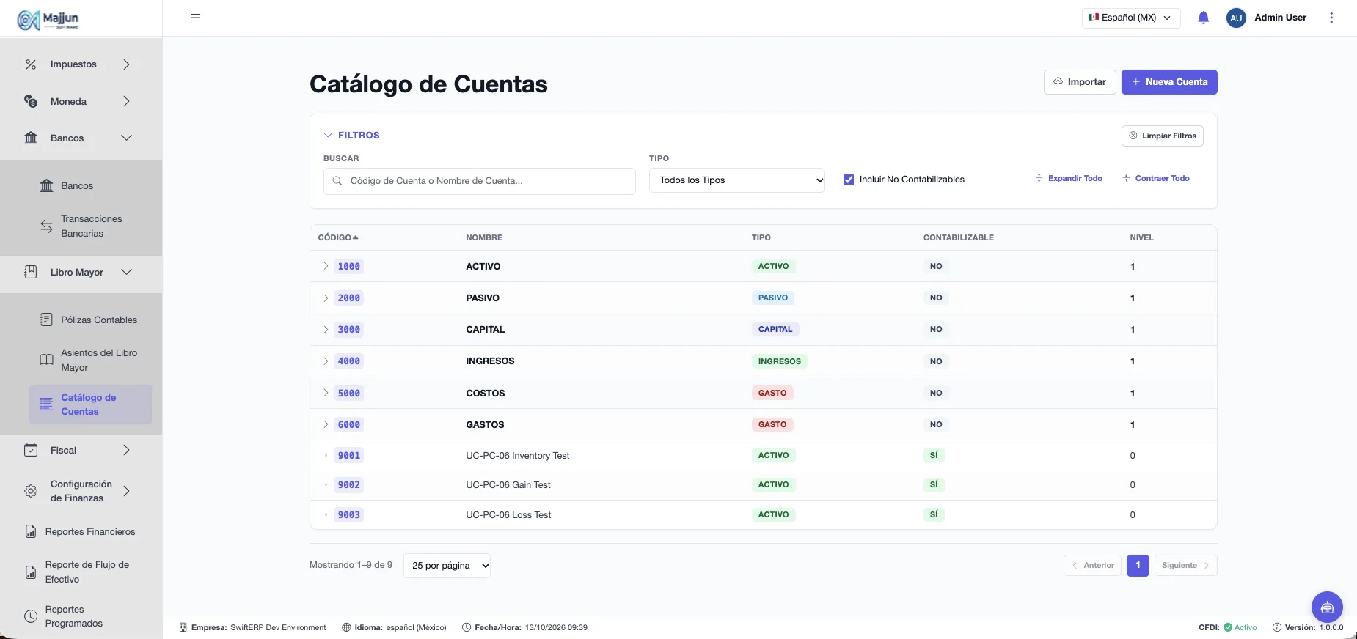
Task: Click the Fiscal calendar icon
Action: (31, 450)
